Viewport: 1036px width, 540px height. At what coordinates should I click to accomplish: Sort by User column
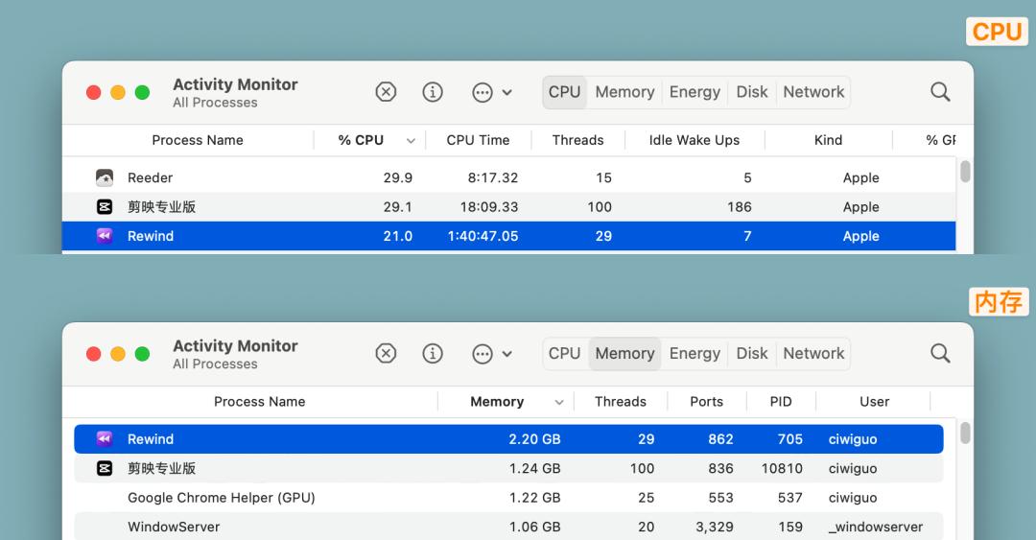[x=874, y=402]
